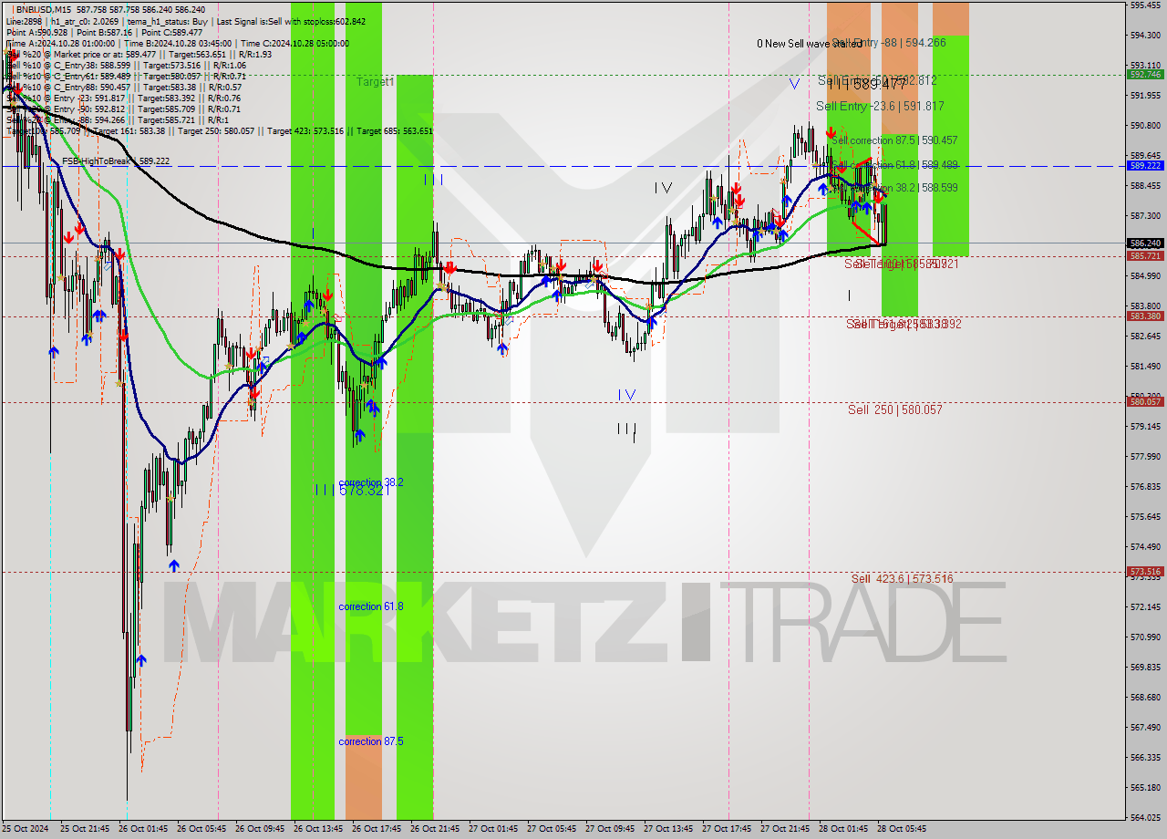Click the 'Time A:2024.10.28 01:00:00' text
This screenshot has height=839, width=1167.
[x=62, y=43]
